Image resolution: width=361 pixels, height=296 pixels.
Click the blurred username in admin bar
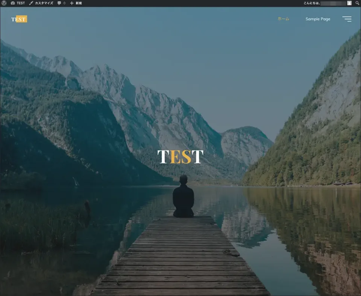pyautogui.click(x=333, y=3)
